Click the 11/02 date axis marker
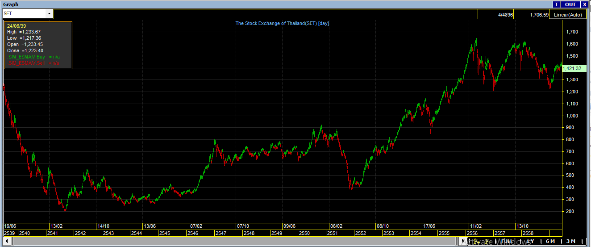591x247 pixels. pos(476,226)
